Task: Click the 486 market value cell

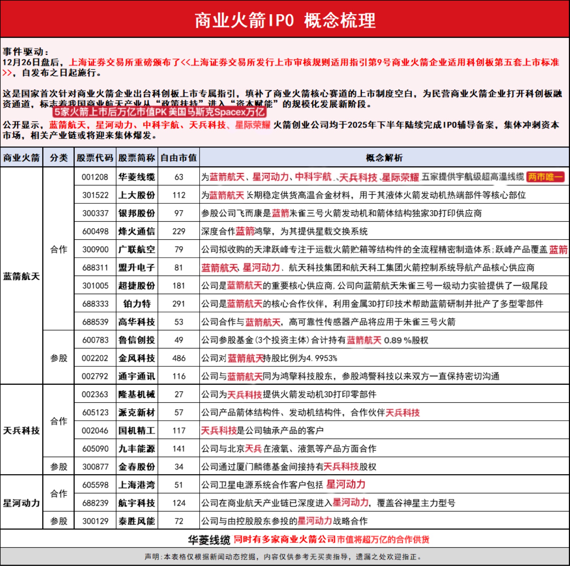Action: (178, 358)
